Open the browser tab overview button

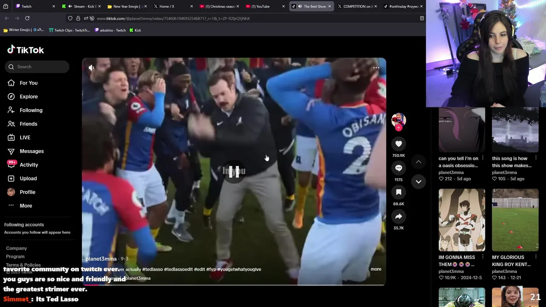tap(6, 6)
